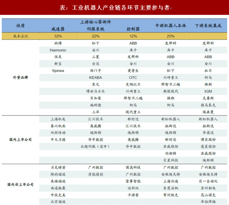Select the 来福谐波 cell
The height and width of the screenshot is (205, 229).
coord(58,181)
